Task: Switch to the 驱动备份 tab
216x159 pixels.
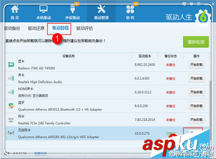Action: tap(12, 28)
